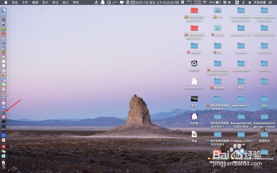Open Finder from the Dock
277x173 pixels.
coord(4,11)
